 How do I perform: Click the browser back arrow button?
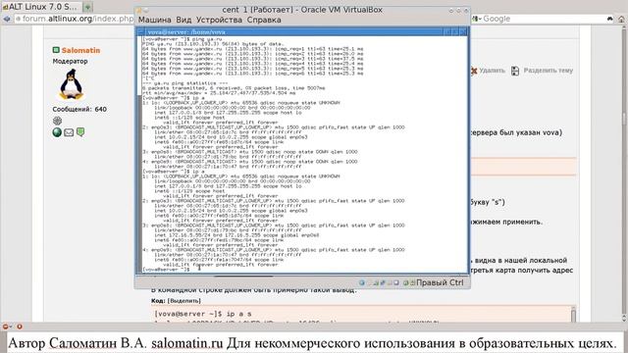click(6, 19)
